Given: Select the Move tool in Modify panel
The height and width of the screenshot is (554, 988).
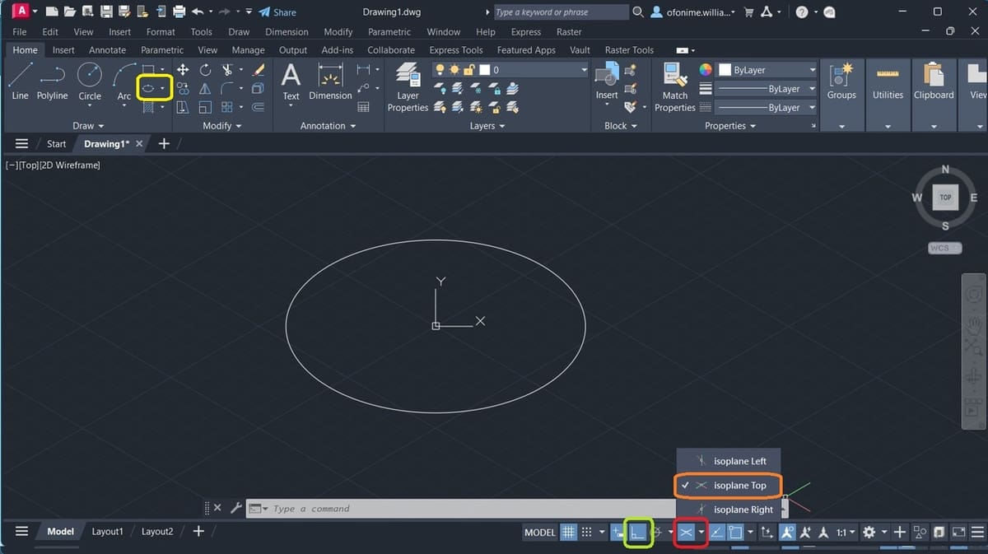Looking at the screenshot, I should point(183,70).
